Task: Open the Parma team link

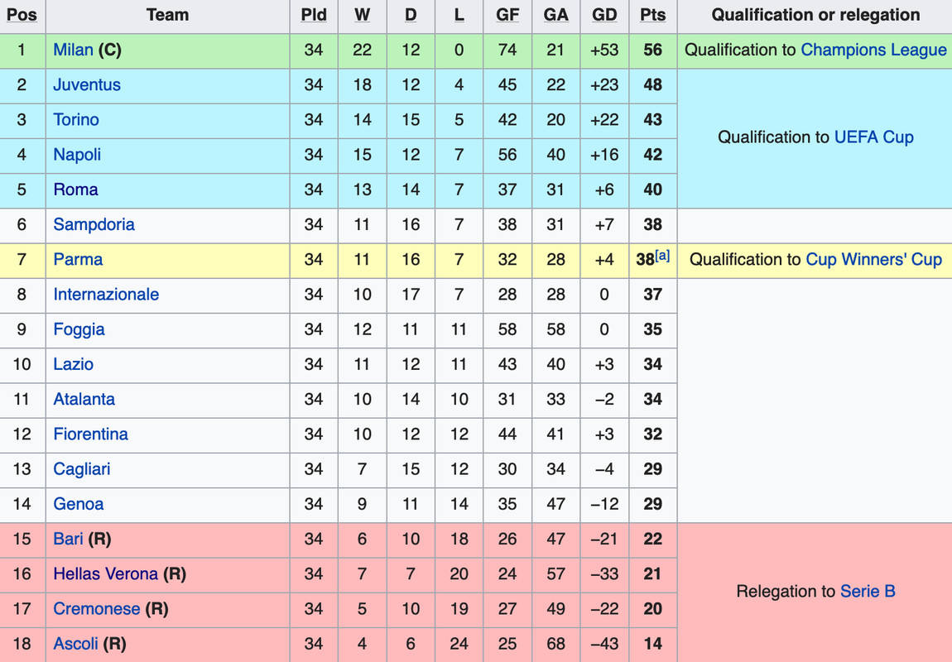Action: (x=78, y=260)
